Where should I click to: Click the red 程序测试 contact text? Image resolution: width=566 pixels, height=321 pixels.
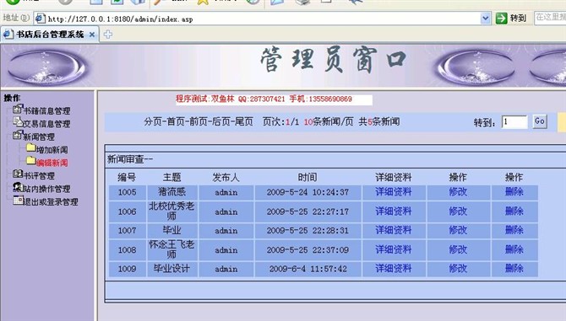click(264, 99)
